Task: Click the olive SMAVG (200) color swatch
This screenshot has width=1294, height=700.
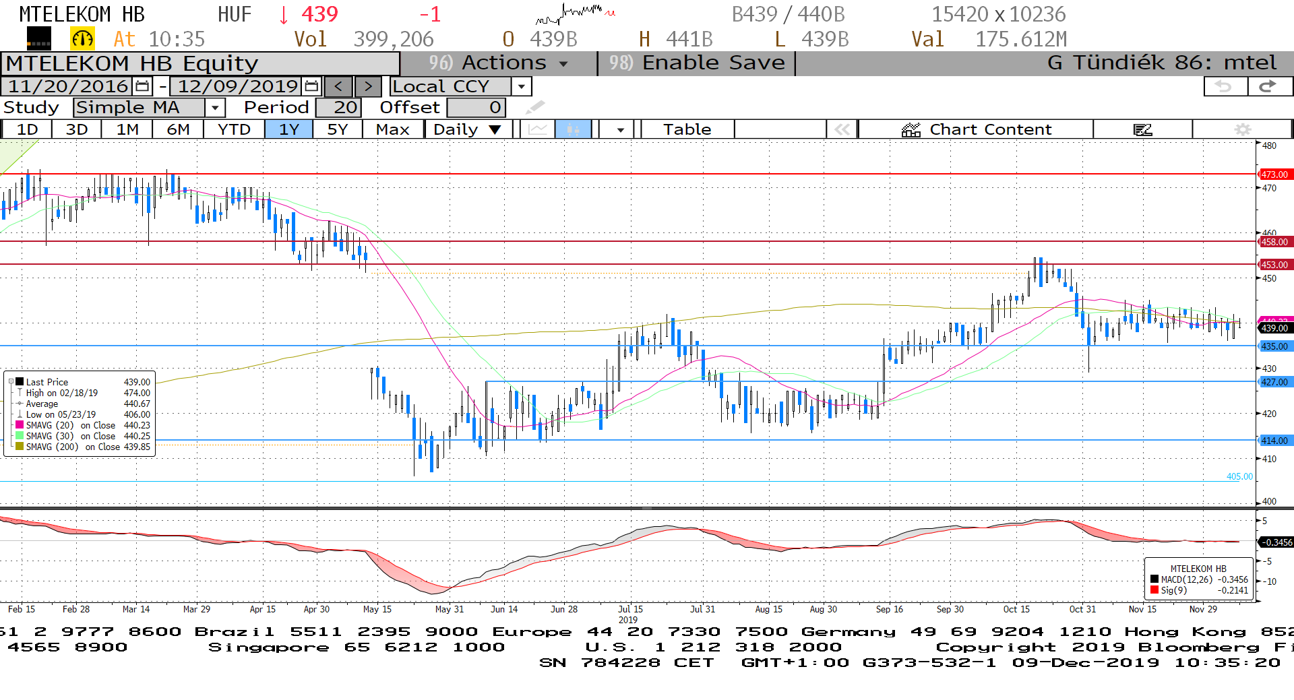Action: click(x=20, y=447)
